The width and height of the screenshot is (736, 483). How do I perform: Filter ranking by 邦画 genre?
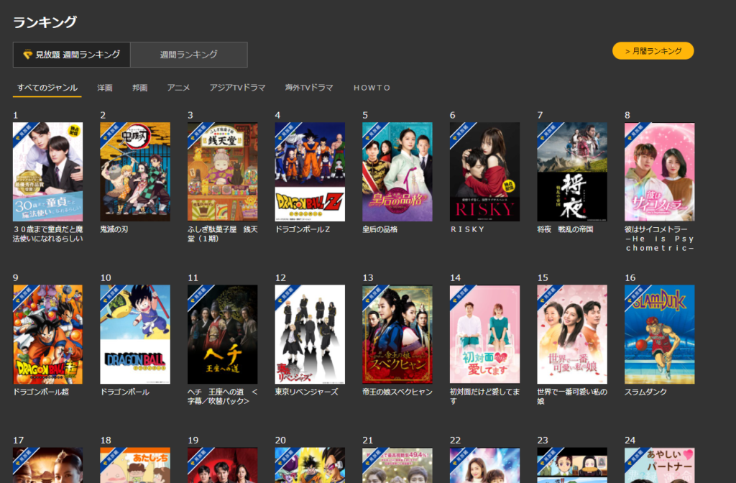tap(140, 88)
